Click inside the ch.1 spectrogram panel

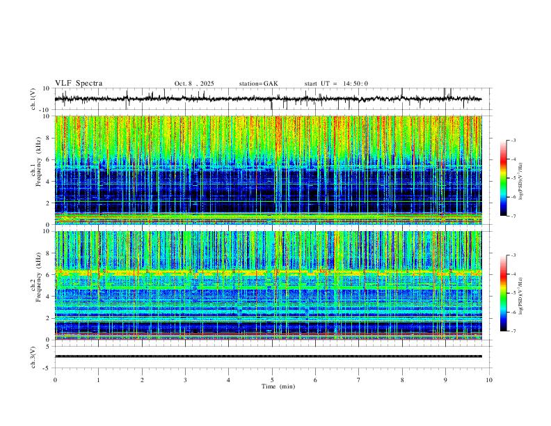point(268,170)
